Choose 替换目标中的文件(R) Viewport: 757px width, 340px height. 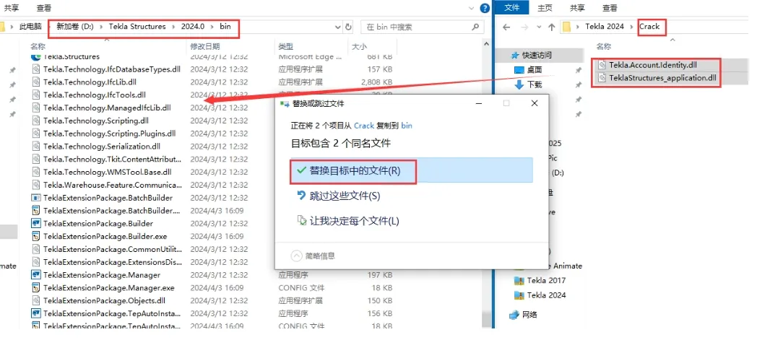411,170
